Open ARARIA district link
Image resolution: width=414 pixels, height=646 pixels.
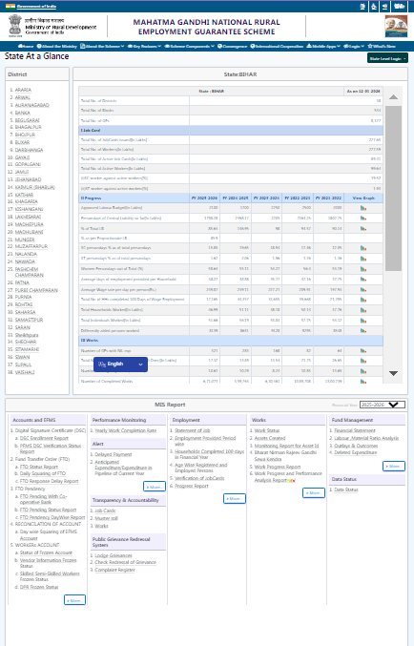pos(23,90)
